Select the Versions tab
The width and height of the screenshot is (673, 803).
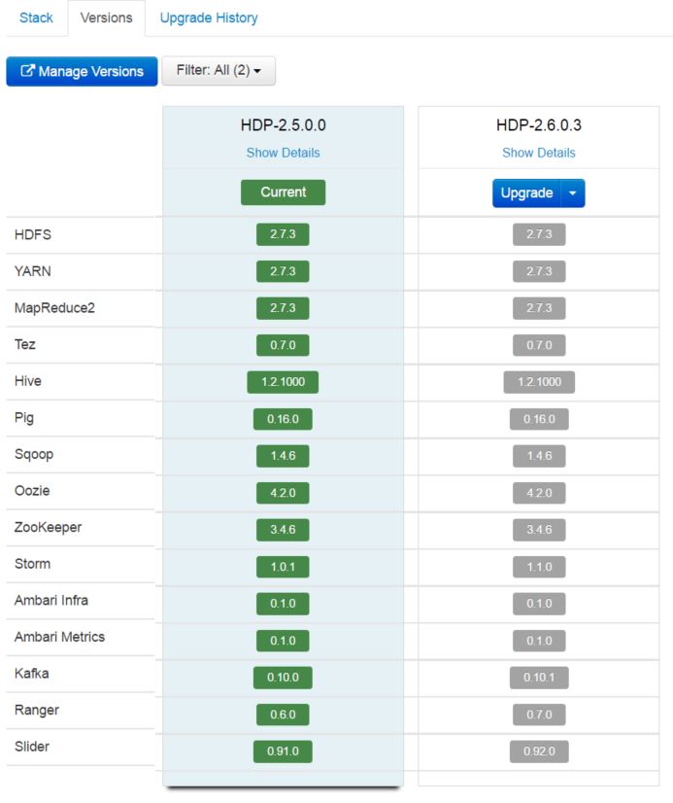coord(106,17)
